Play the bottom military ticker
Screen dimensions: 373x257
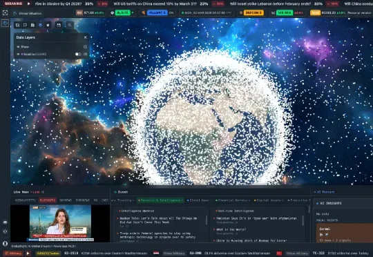tap(28, 254)
